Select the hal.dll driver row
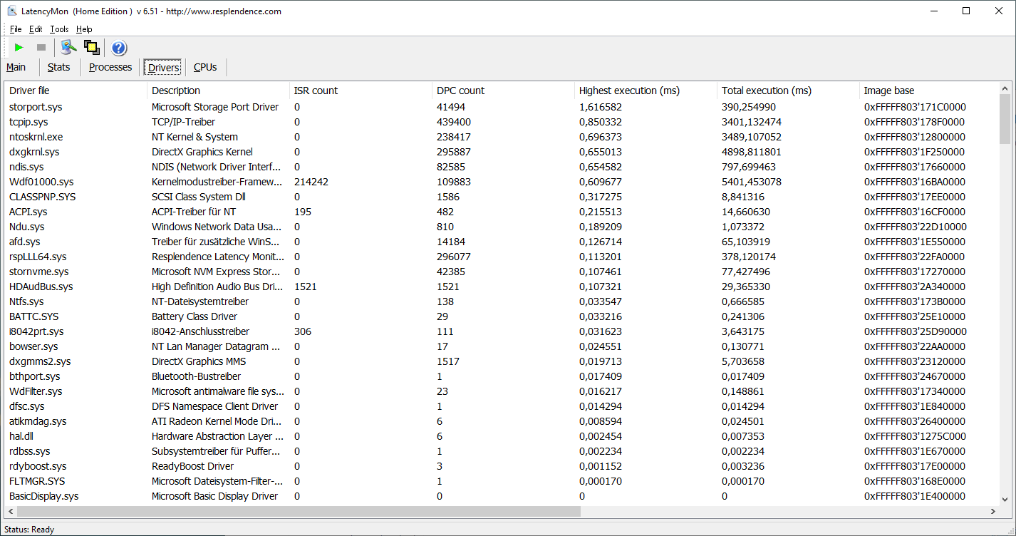Image resolution: width=1016 pixels, height=536 pixels. [x=502, y=436]
